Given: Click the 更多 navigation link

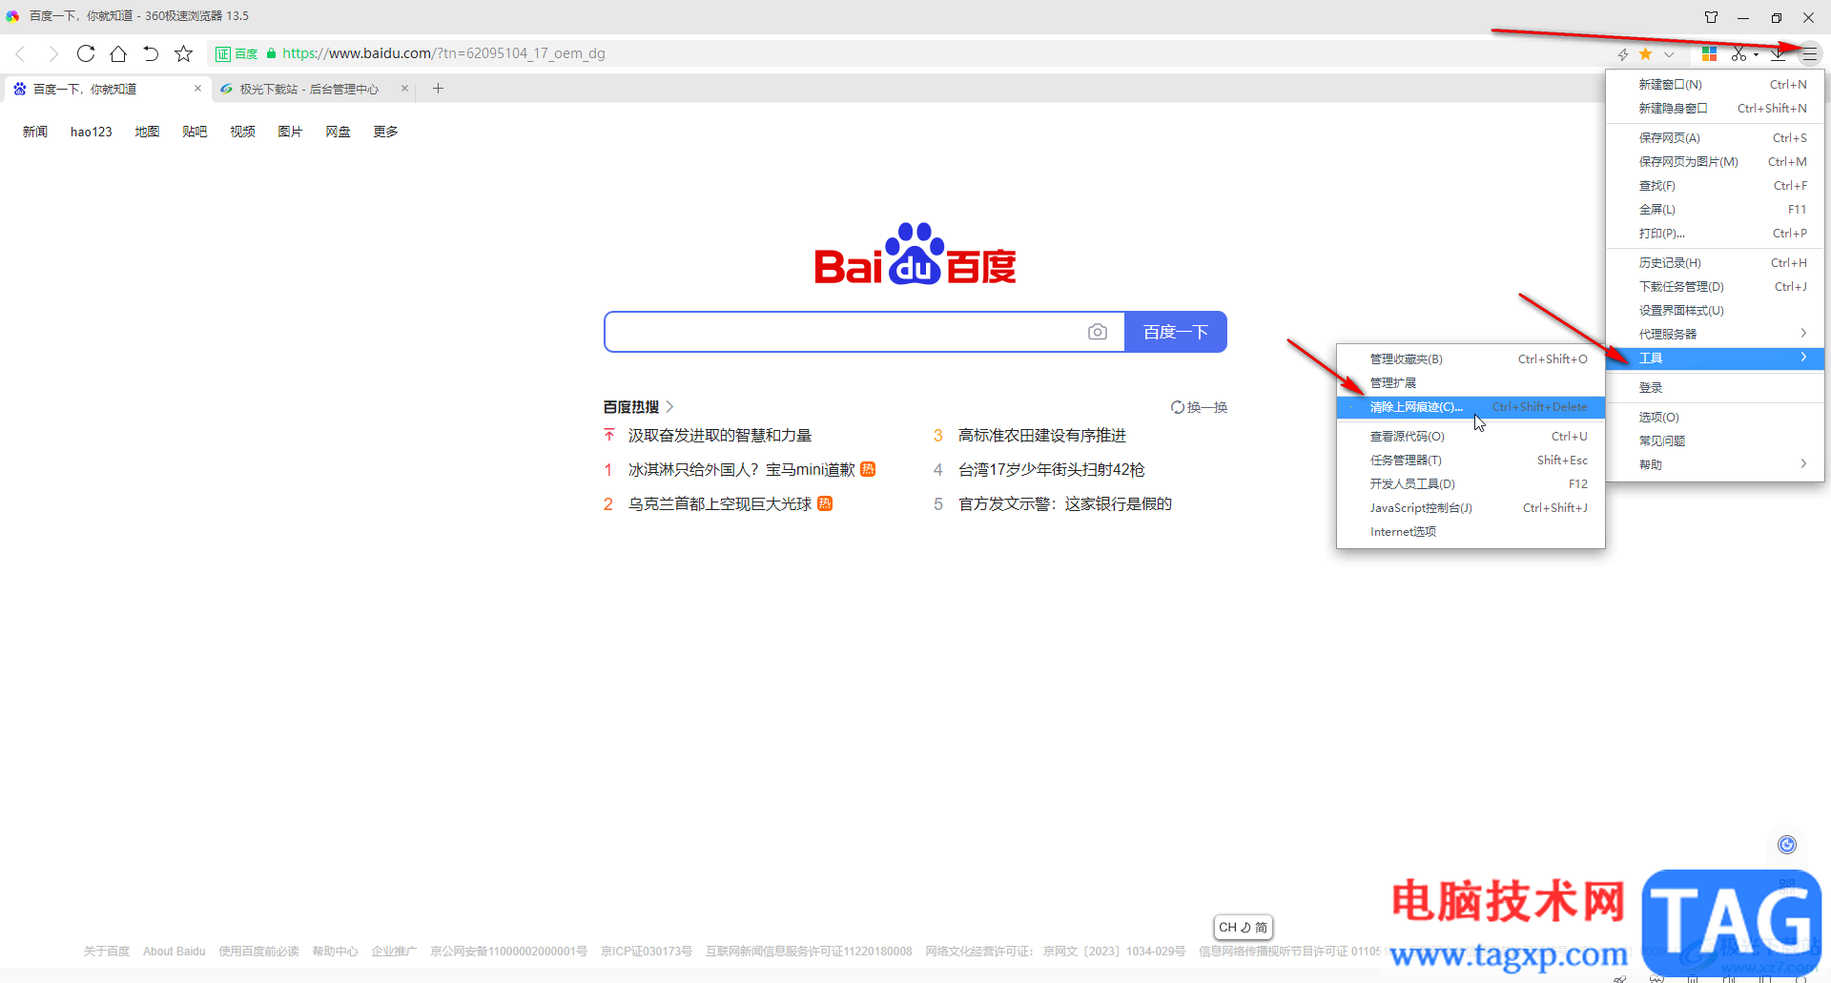Looking at the screenshot, I should point(385,132).
